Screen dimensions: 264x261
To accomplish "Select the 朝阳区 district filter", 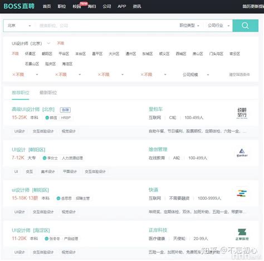I will (x=47, y=54).
